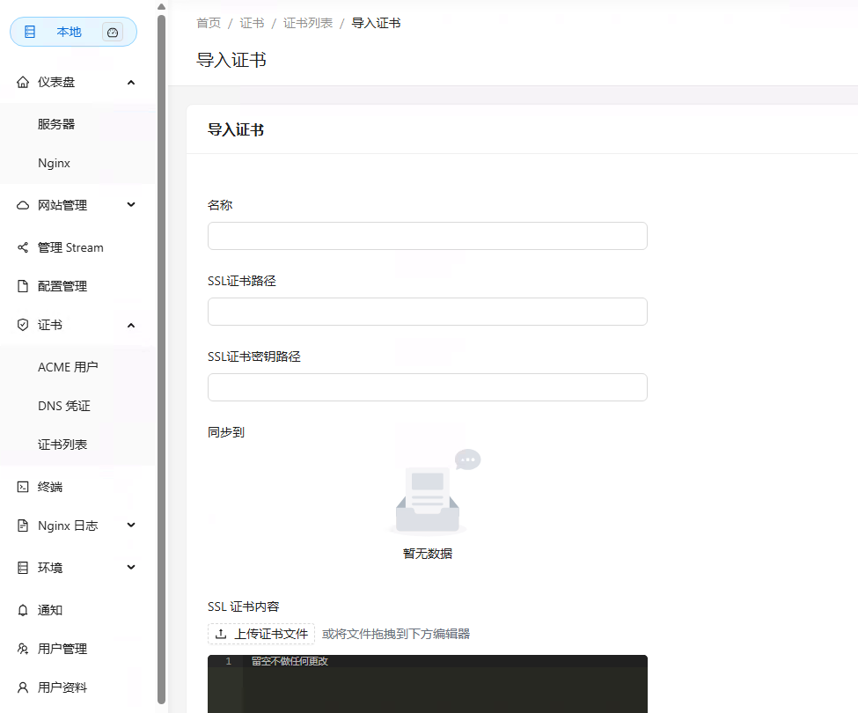
Task: Click the users icon beside 用户管理
Action: point(22,649)
